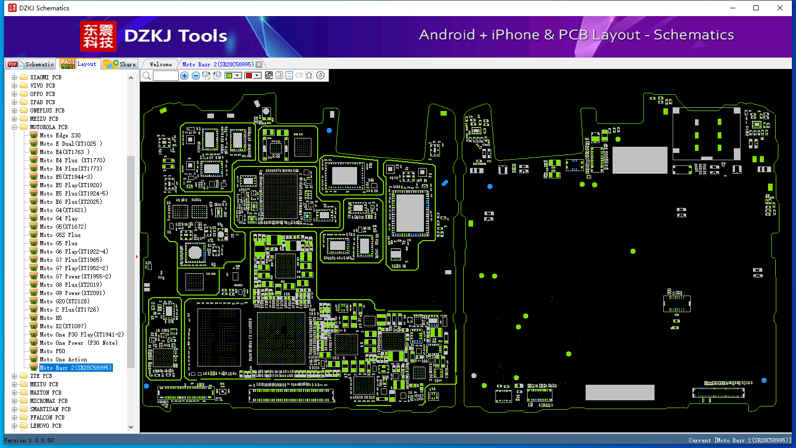This screenshot has height=448, width=796.
Task: Close the Moto Razr 2 document tab
Action: point(259,64)
